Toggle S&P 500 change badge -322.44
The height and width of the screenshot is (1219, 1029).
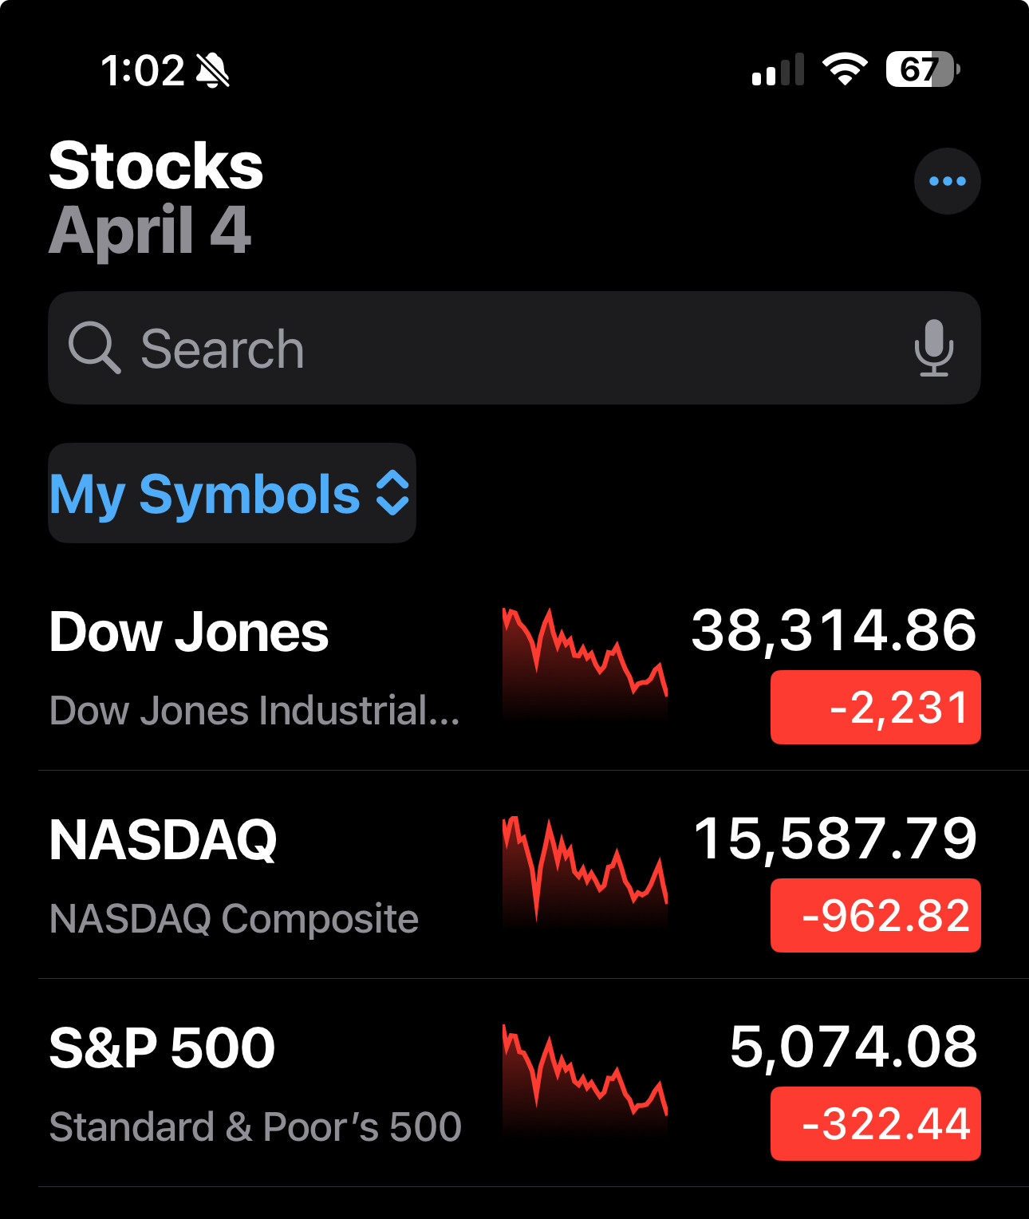[875, 1124]
